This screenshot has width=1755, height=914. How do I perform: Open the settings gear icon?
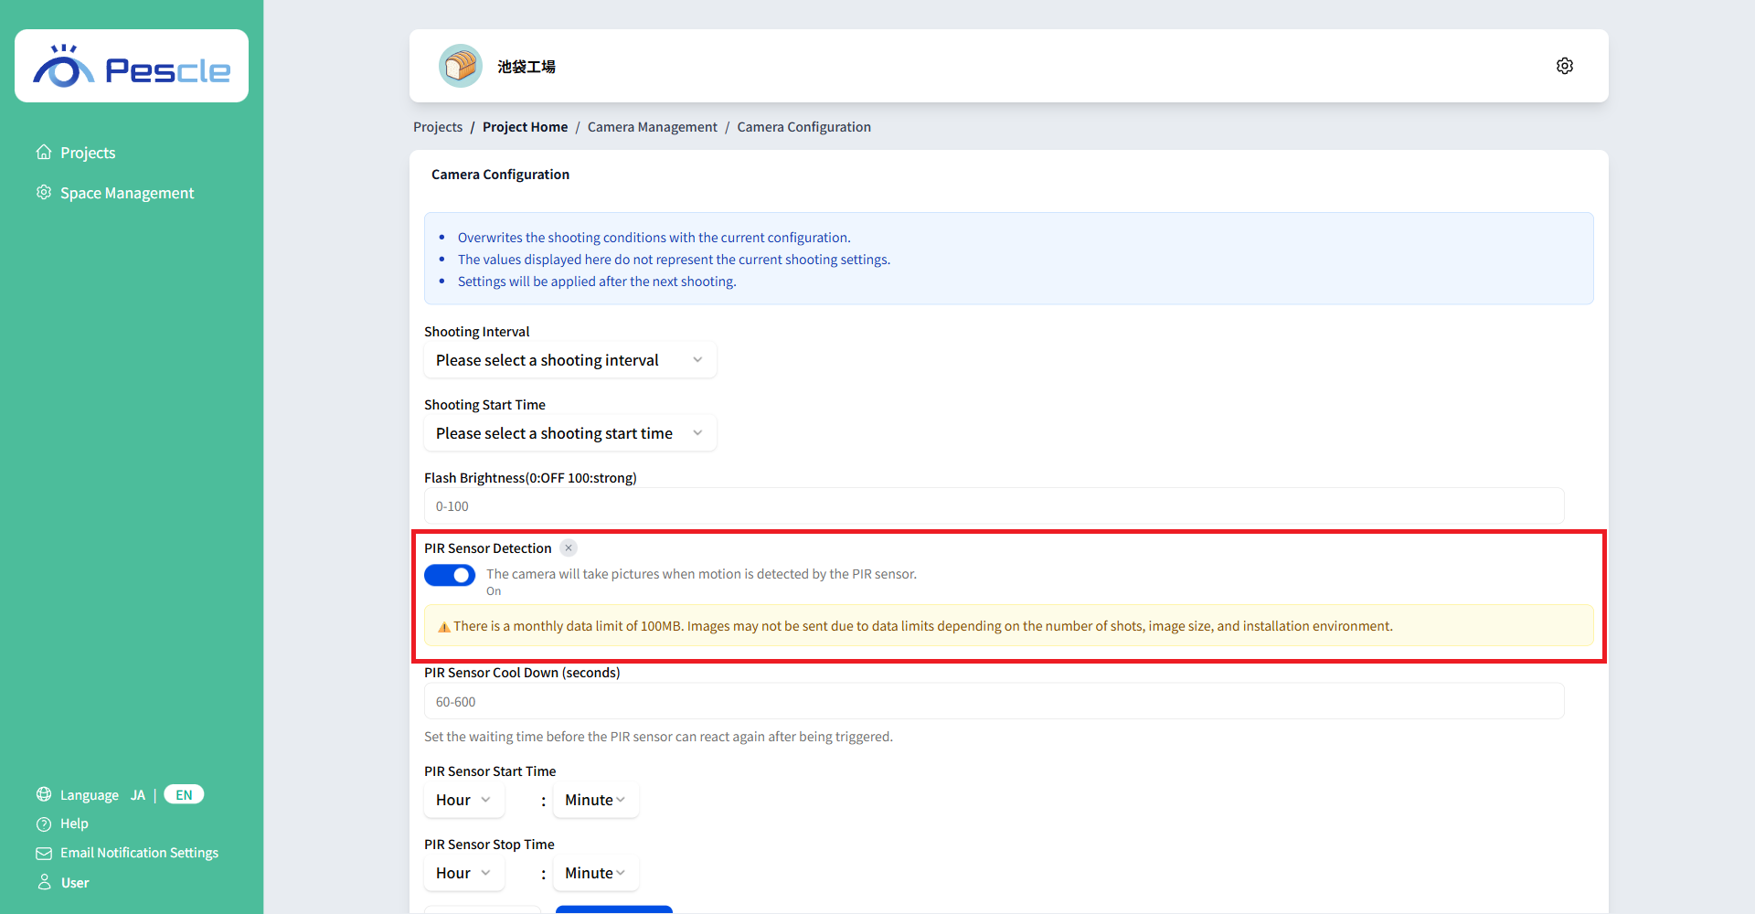1564,66
